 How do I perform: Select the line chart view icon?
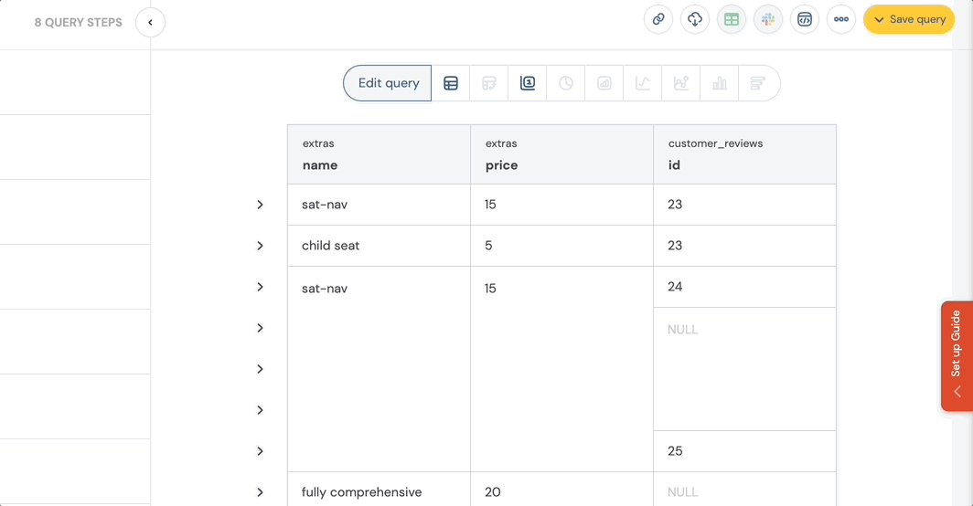[x=643, y=83]
